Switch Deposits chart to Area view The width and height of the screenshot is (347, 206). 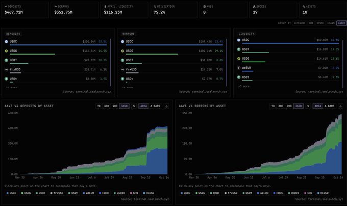point(143,106)
